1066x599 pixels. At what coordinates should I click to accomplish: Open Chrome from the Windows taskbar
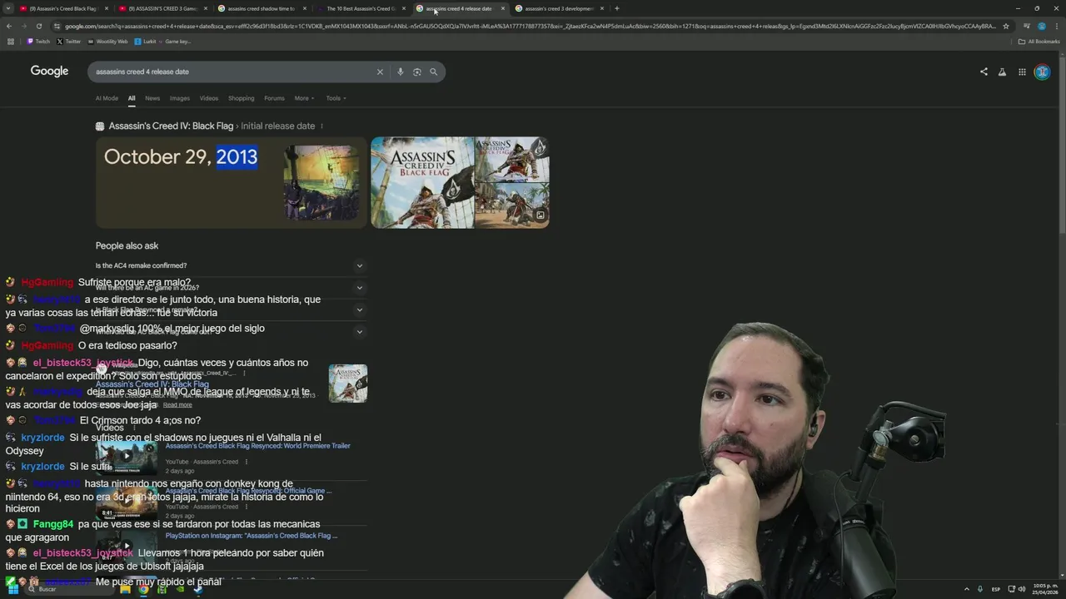click(x=143, y=589)
